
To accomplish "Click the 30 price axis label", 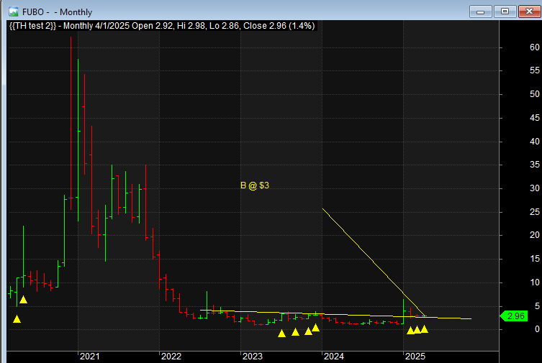I will pyautogui.click(x=534, y=188).
